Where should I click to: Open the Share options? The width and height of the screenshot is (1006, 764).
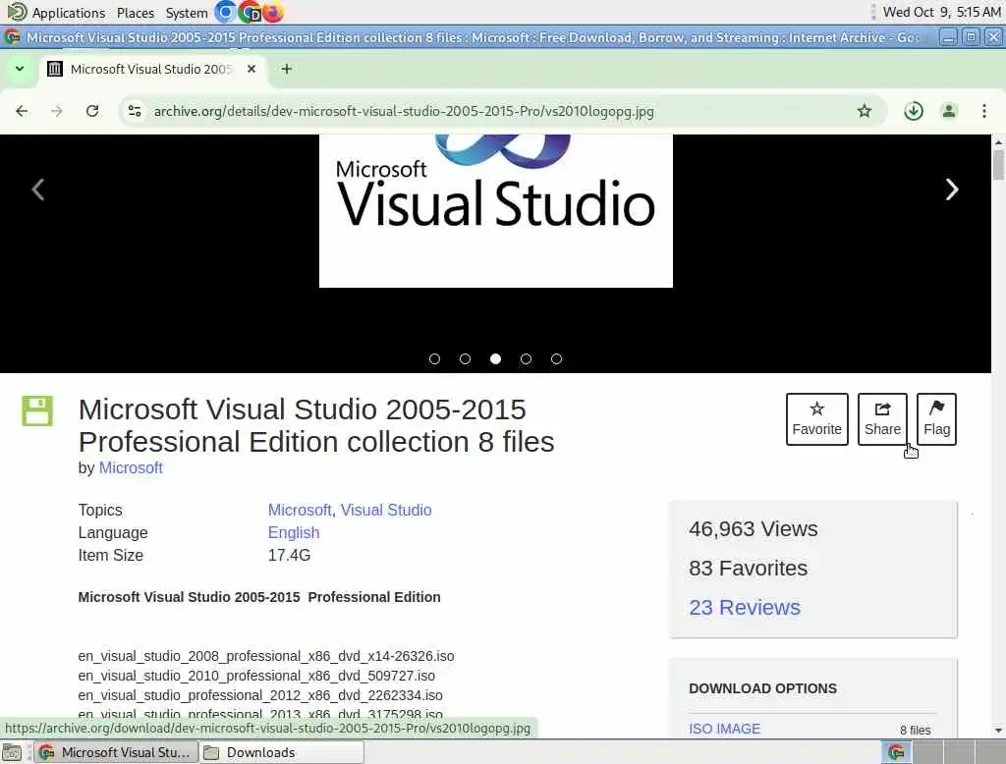click(x=882, y=419)
